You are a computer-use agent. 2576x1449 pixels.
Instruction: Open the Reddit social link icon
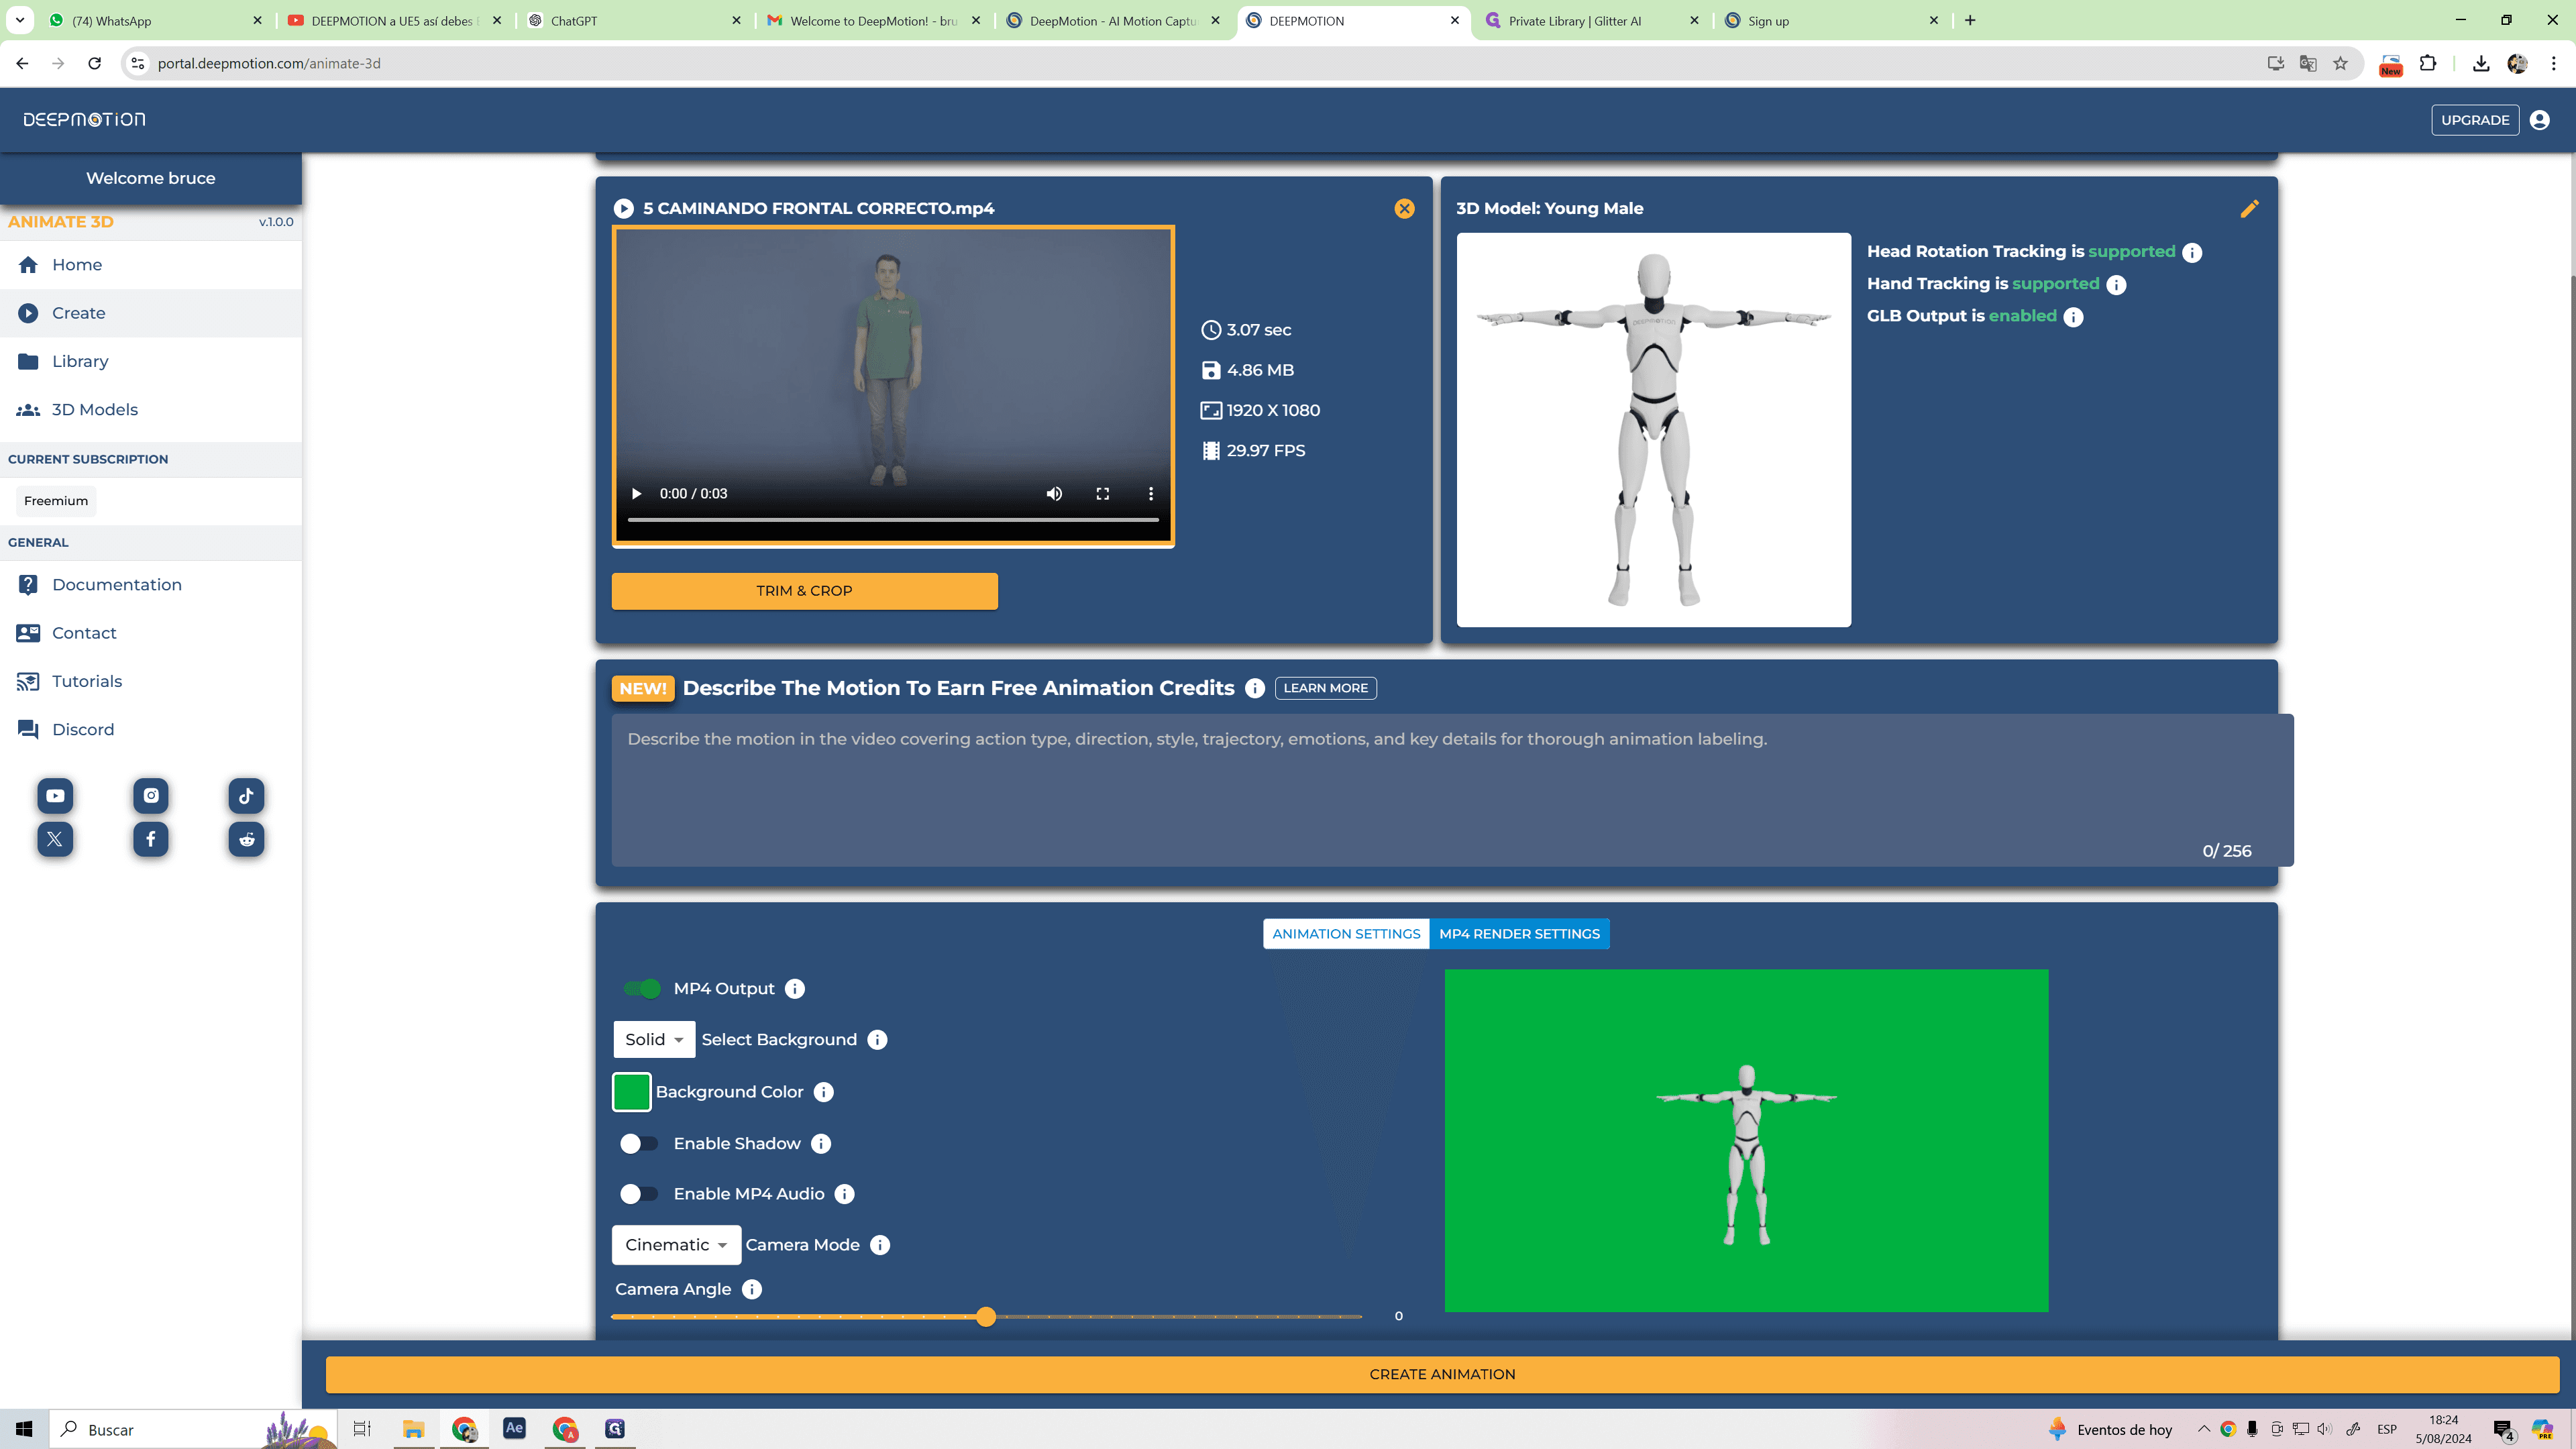(x=246, y=839)
